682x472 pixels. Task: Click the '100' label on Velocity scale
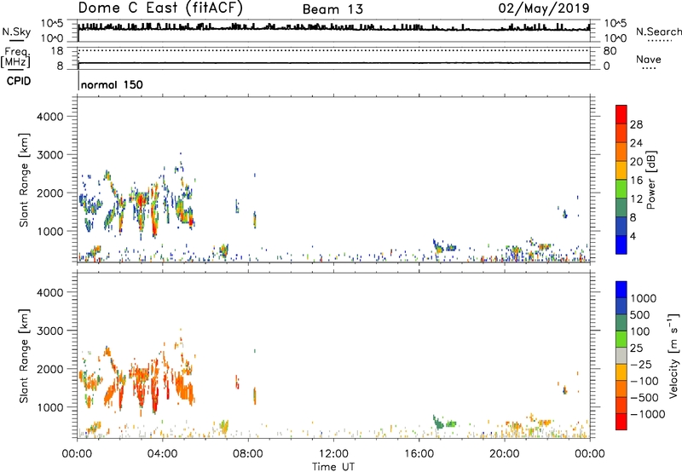pyautogui.click(x=640, y=331)
